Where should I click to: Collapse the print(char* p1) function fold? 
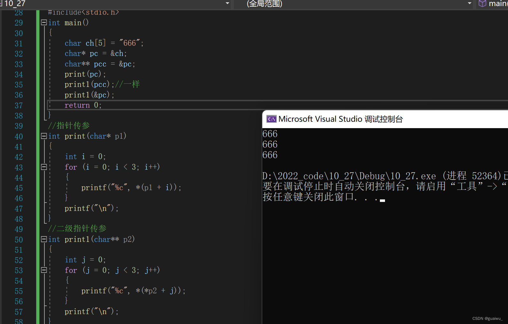point(44,136)
